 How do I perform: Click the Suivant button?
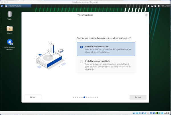[138, 97]
